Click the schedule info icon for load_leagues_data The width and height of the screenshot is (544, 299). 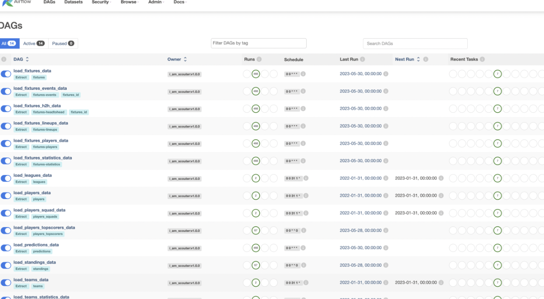306,178
